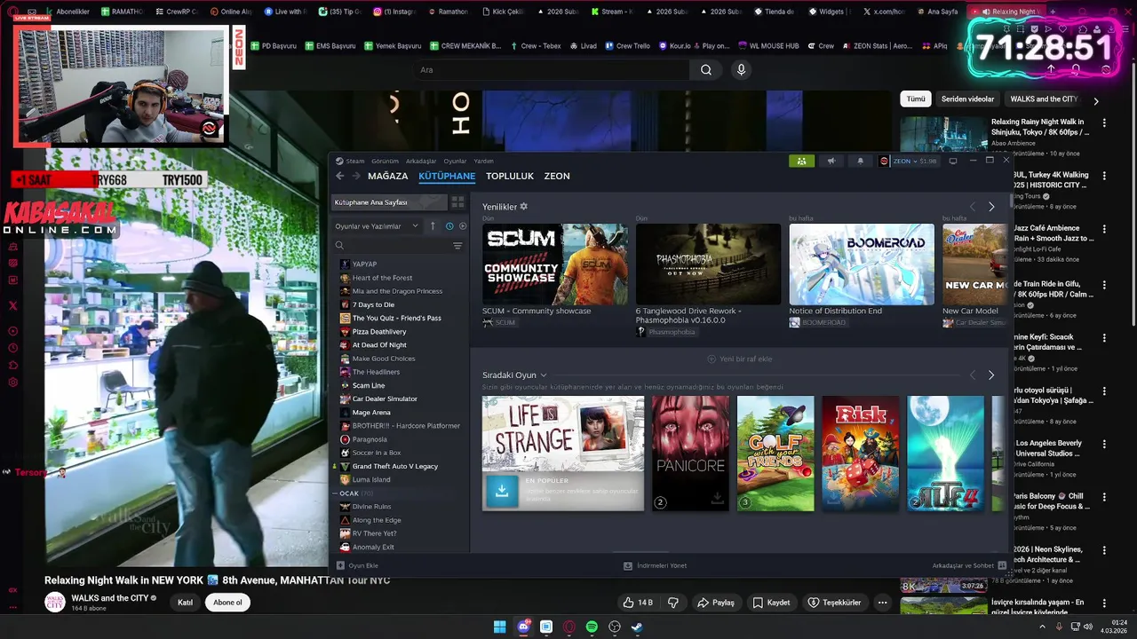The image size is (1137, 639).
Task: Click the Katıl button
Action: [x=185, y=603]
